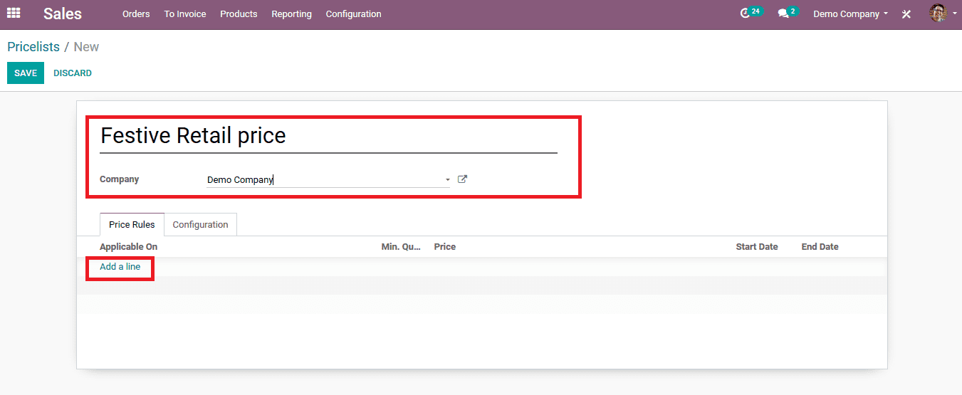Open the messages chat icon with 2 badge
Screen dimensions: 962x395
(787, 13)
